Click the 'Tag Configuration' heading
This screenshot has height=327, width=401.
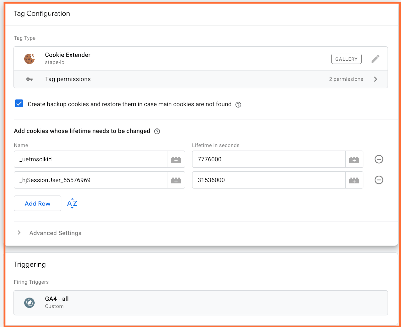tap(42, 14)
